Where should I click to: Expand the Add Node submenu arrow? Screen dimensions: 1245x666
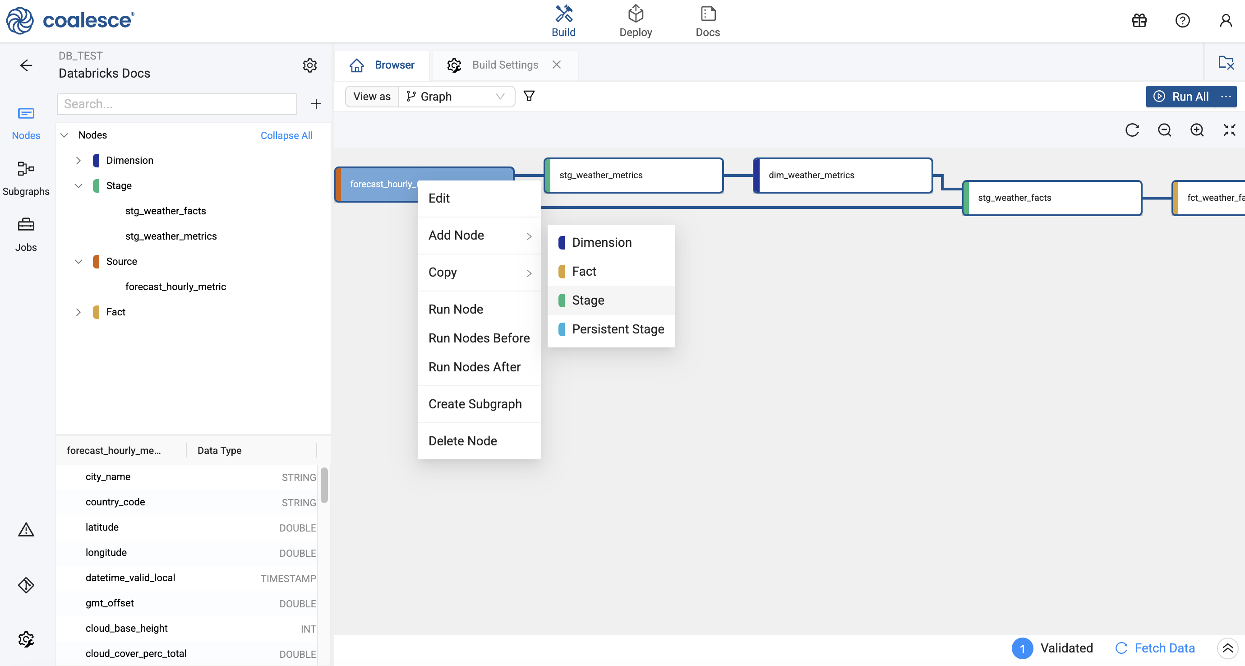pos(529,236)
